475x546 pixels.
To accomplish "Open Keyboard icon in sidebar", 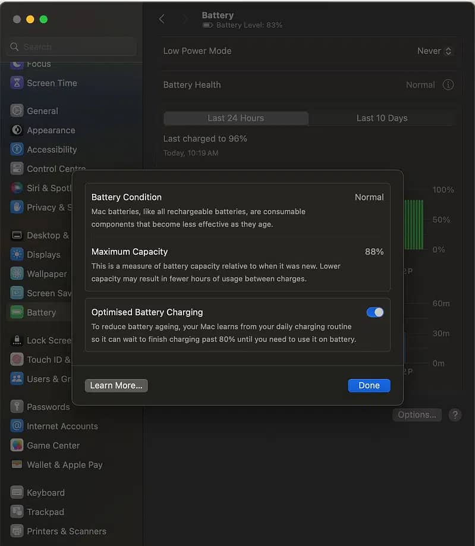I will point(17,492).
